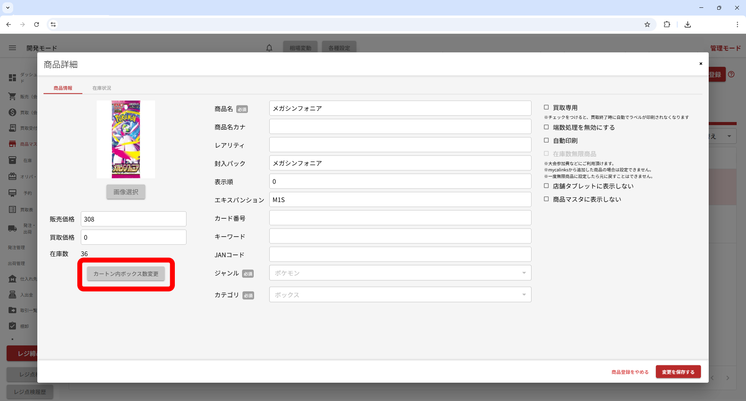Toggle the 自動印刷 checkbox

pyautogui.click(x=546, y=140)
